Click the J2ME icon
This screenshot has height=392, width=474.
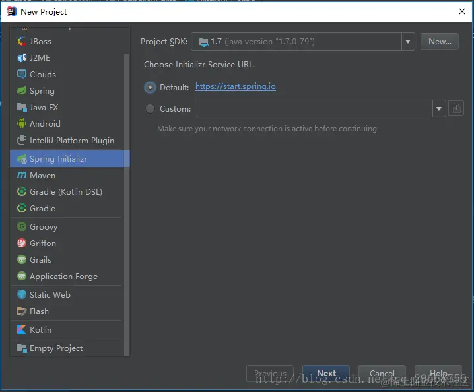(22, 57)
